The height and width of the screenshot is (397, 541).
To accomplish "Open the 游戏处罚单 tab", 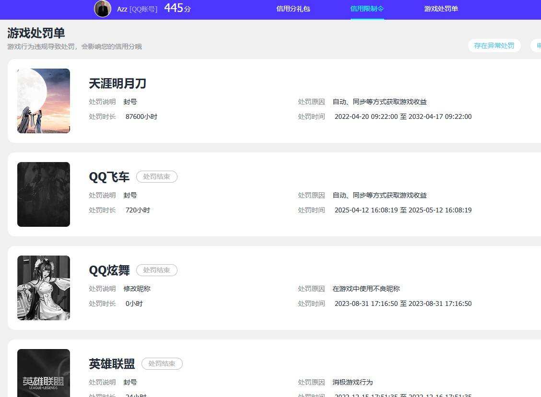I will tap(441, 9).
